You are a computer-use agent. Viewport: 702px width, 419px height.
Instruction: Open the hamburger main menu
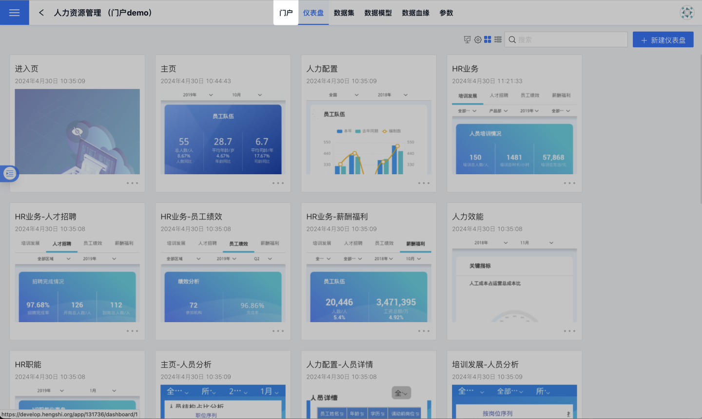pos(14,13)
